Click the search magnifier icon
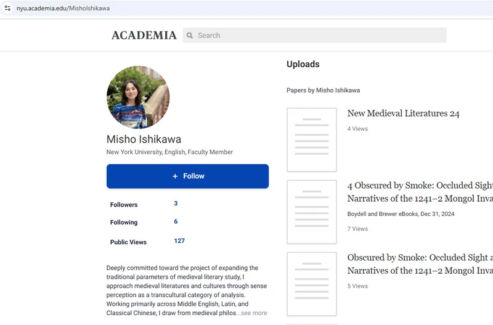This screenshot has height=325, width=493. [x=190, y=36]
